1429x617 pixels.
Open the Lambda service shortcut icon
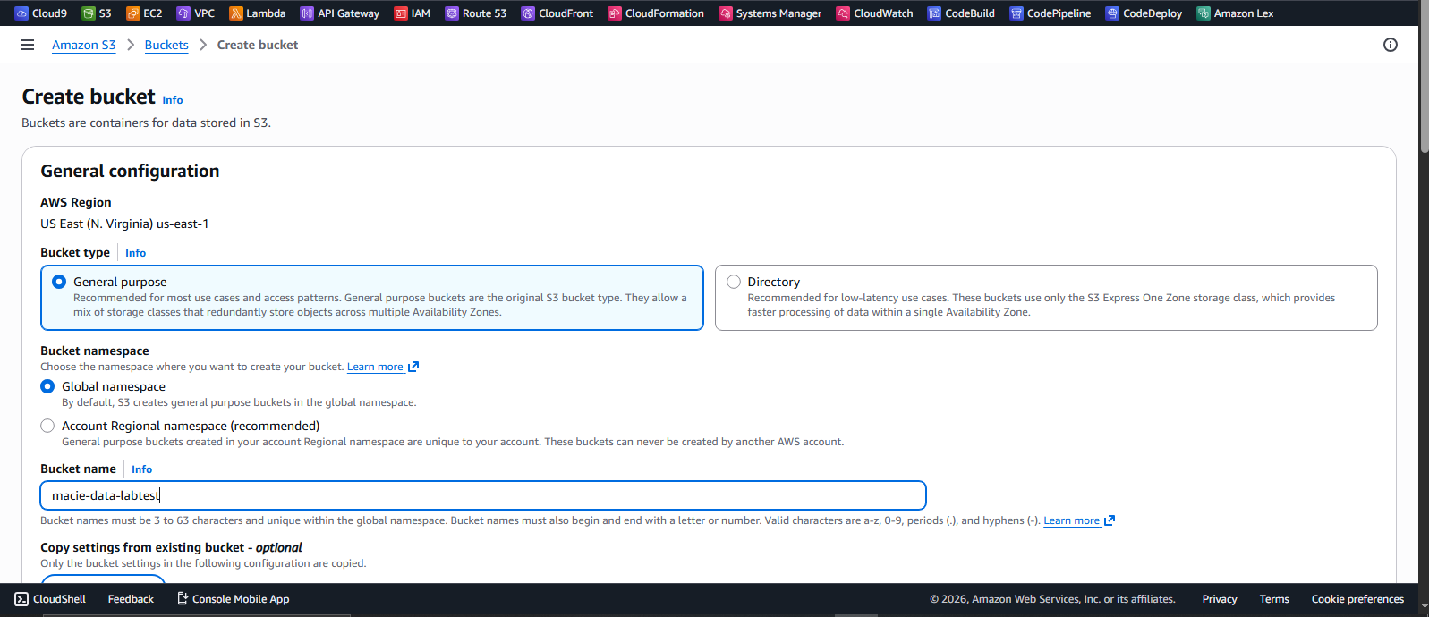(x=236, y=13)
